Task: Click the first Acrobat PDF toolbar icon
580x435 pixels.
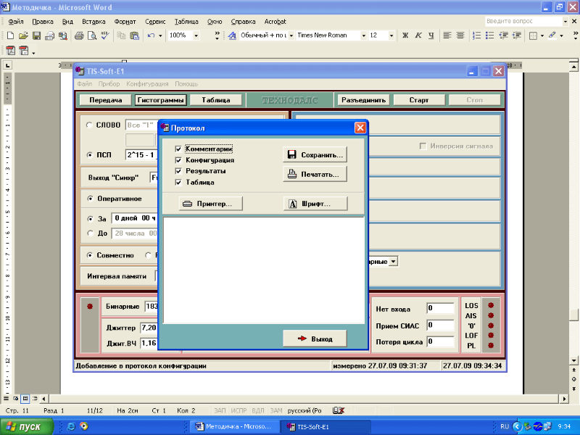Action: coord(11,51)
